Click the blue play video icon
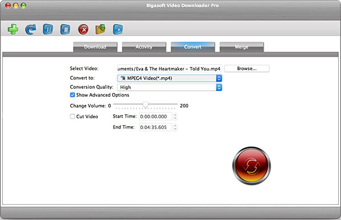Image resolution: width=341 pixels, height=220 pixels. pyautogui.click(x=118, y=30)
